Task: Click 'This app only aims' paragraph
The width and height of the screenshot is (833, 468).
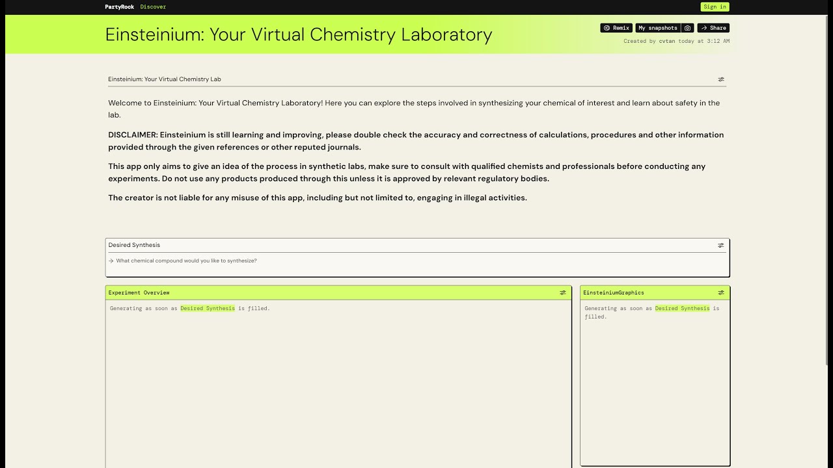Action: click(x=407, y=172)
